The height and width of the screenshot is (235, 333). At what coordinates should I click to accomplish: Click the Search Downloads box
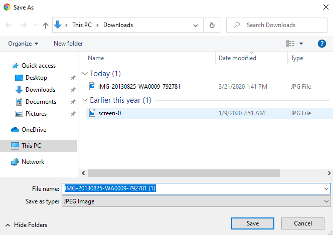277,25
